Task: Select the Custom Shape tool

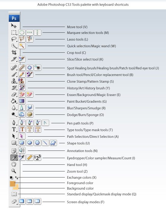Action: (x=53, y=143)
